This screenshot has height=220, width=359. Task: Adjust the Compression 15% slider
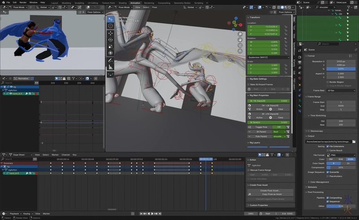coord(340,167)
